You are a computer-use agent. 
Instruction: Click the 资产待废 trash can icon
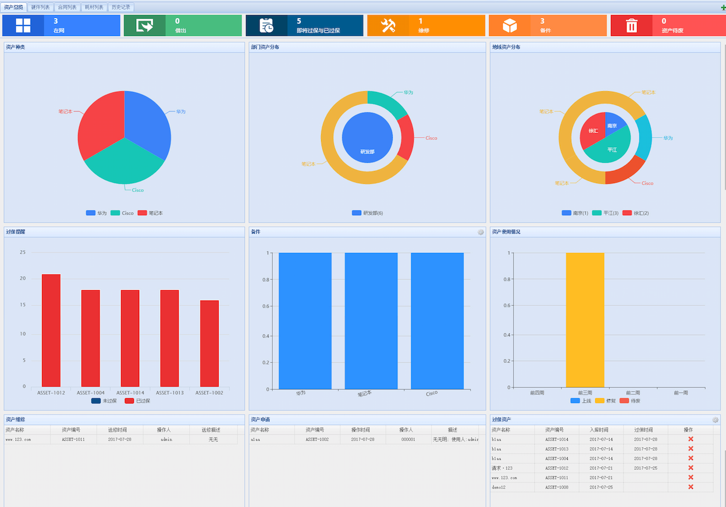tap(631, 26)
